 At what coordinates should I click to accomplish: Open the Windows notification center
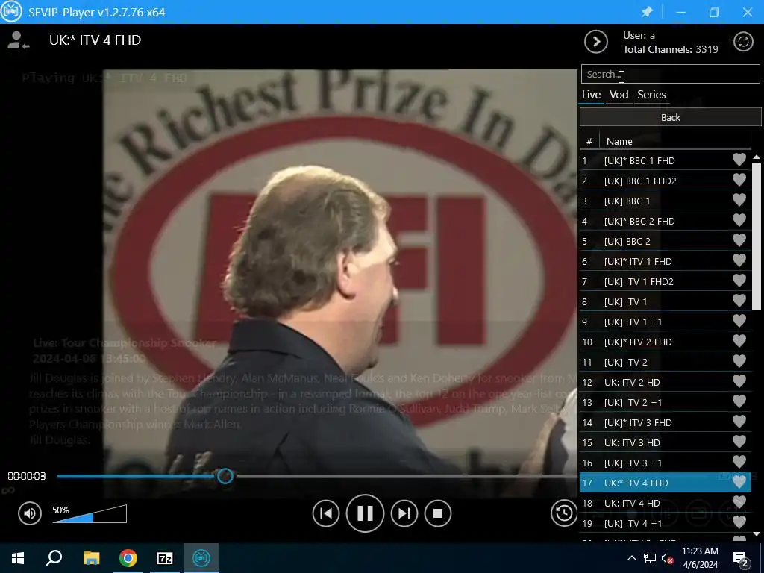[x=740, y=559]
